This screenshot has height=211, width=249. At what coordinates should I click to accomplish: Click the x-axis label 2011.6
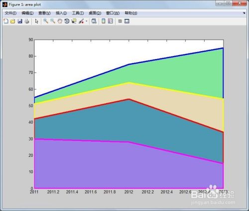coord(91,192)
